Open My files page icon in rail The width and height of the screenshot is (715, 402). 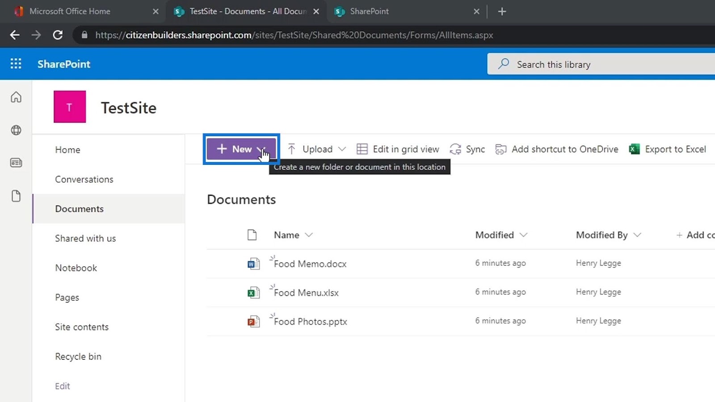point(16,196)
